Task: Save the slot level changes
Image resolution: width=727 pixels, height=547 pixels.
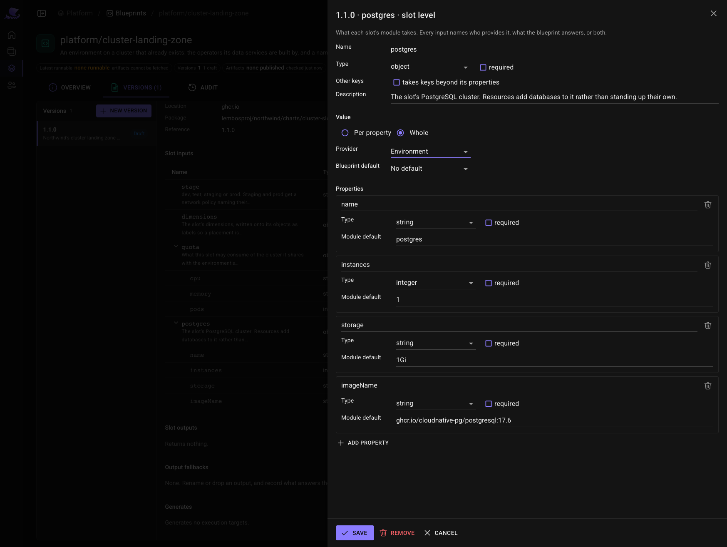Action: [x=355, y=533]
